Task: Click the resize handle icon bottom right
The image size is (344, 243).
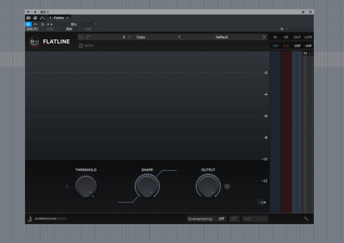Action: (306, 218)
